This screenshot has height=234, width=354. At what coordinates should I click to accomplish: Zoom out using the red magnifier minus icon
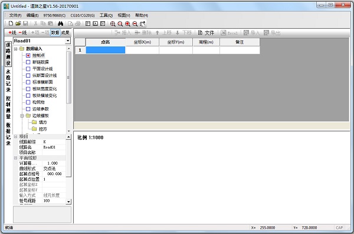pos(135,24)
